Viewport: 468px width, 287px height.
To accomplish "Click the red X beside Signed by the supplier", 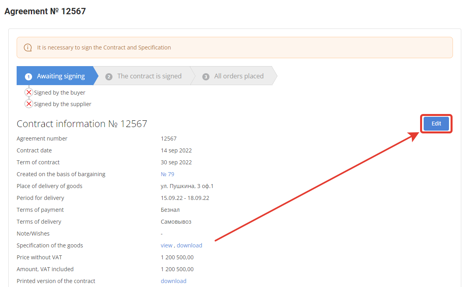I will (x=29, y=104).
